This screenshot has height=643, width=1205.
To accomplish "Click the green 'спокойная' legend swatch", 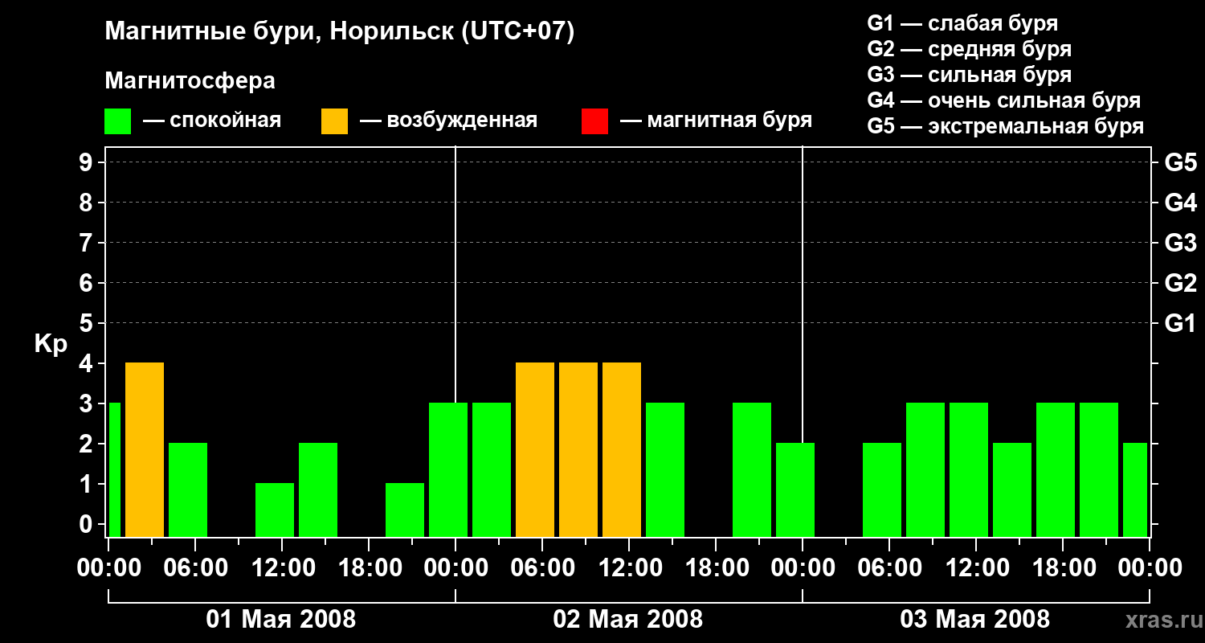I will (x=118, y=121).
